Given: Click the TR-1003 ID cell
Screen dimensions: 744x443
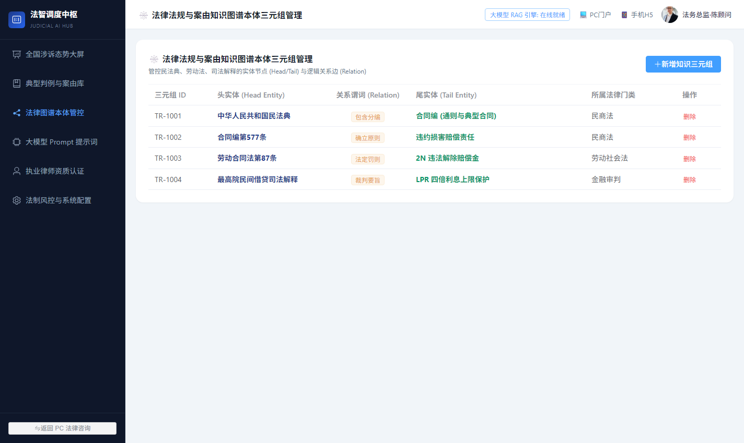Looking at the screenshot, I should point(168,158).
